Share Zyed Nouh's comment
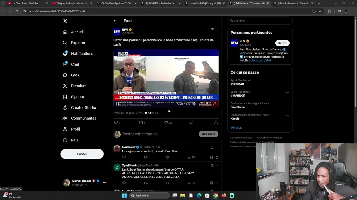Screen dimensions: 357x200 click(217, 183)
